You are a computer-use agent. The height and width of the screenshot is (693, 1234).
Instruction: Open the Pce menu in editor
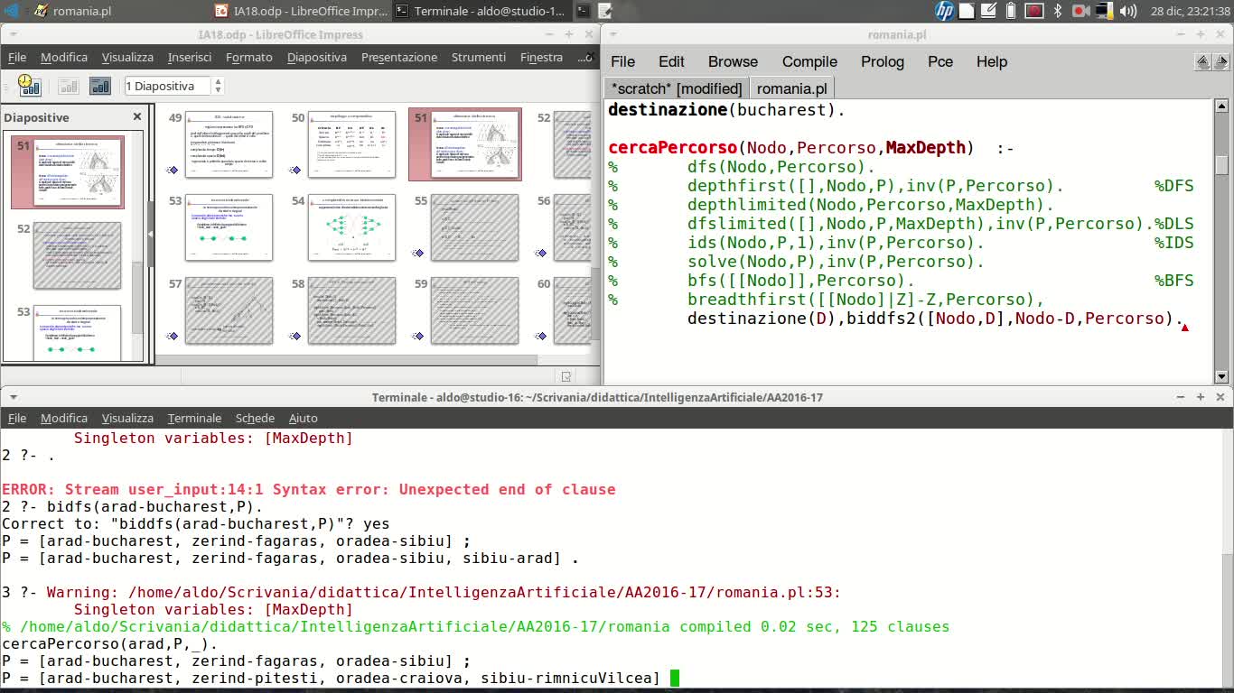[940, 61]
